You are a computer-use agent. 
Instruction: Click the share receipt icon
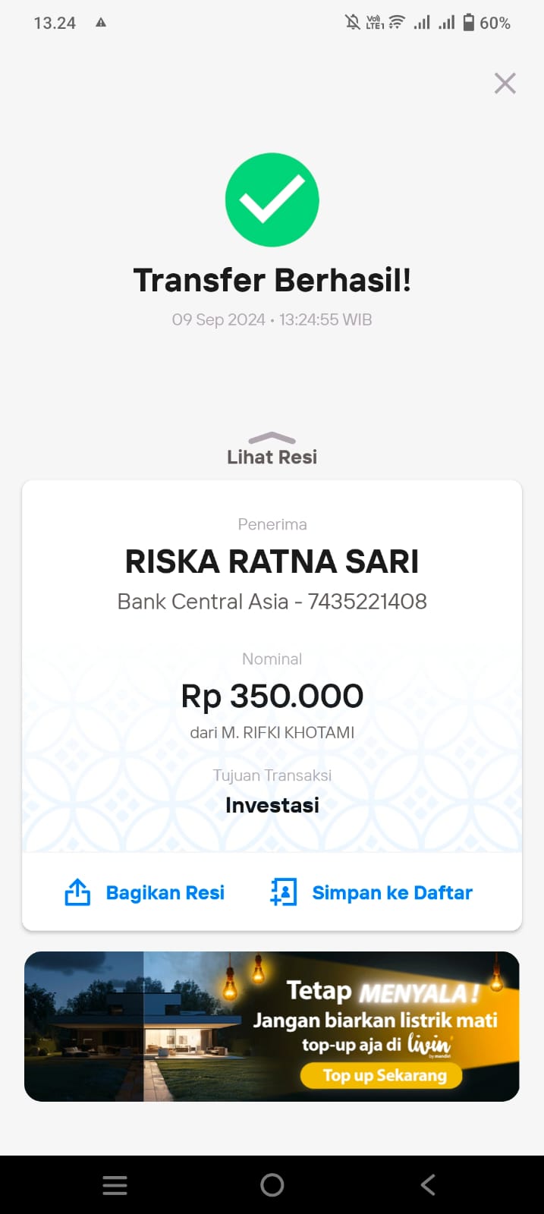point(77,892)
